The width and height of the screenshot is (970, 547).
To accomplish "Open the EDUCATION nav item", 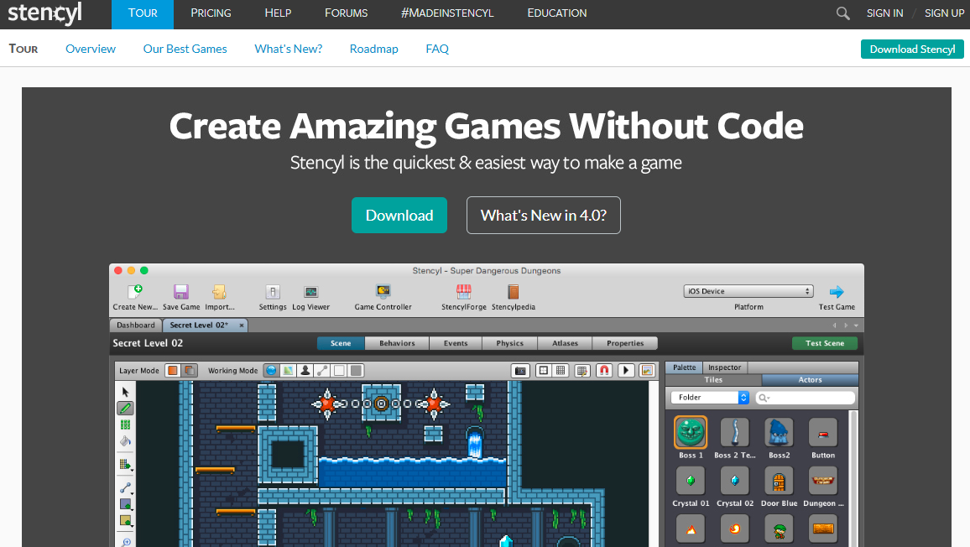I will 557,13.
